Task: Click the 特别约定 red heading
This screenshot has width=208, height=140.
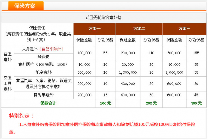Action: click(21, 116)
